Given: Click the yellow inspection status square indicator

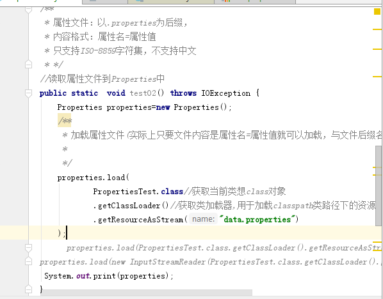Looking at the screenshot, I should pyautogui.click(x=377, y=11).
